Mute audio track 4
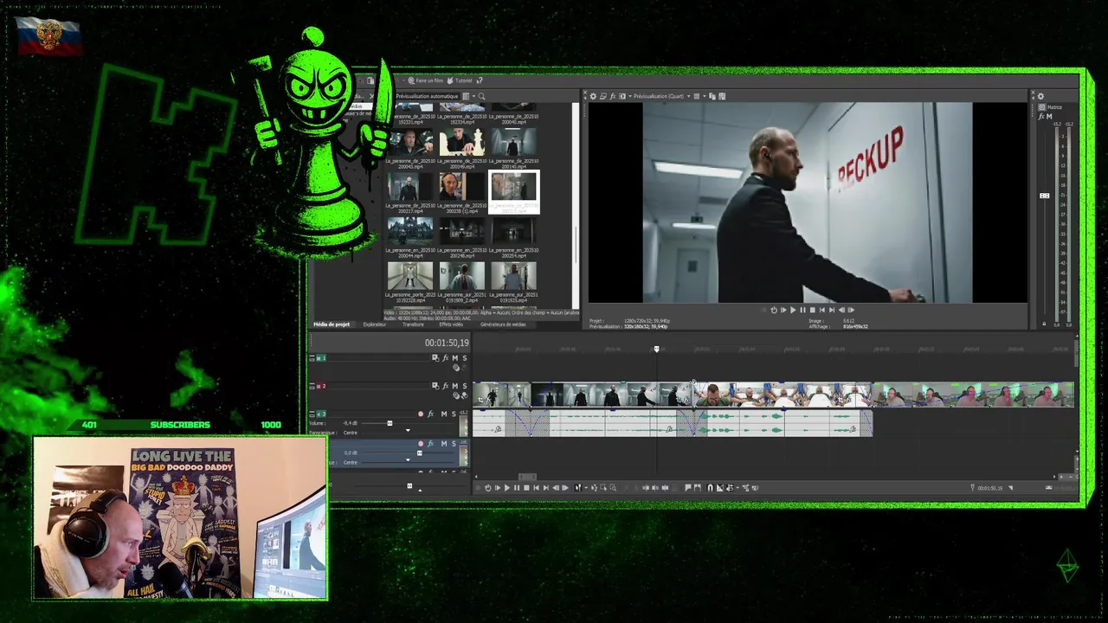Screen dimensions: 1108x623 tap(444, 444)
